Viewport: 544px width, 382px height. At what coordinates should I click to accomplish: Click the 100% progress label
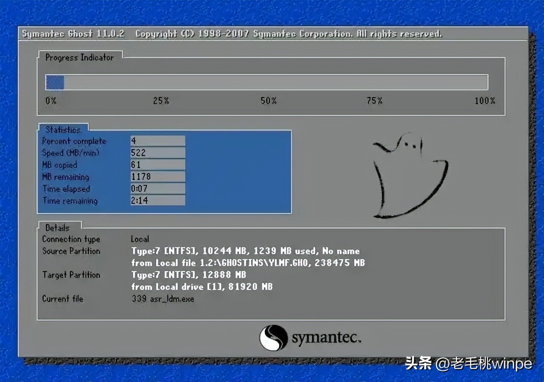pyautogui.click(x=485, y=101)
